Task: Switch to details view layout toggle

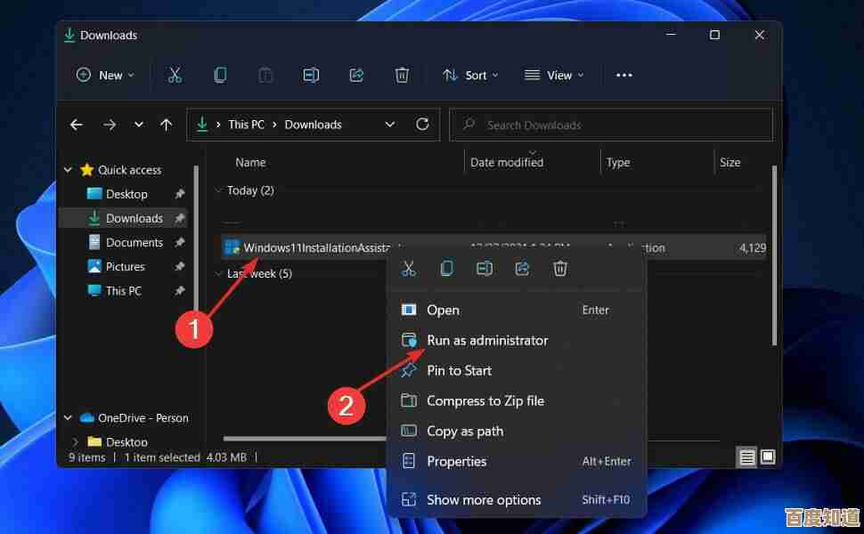Action: tap(747, 457)
